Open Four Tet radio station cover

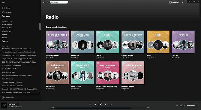tap(183, 42)
